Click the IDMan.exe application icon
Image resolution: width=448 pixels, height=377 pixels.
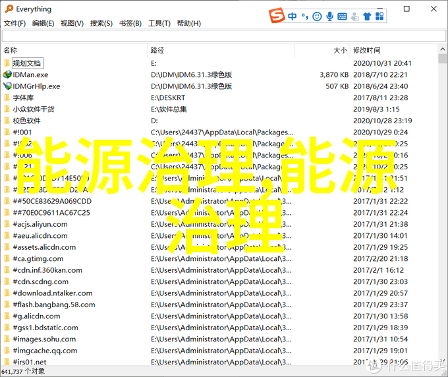pos(7,74)
